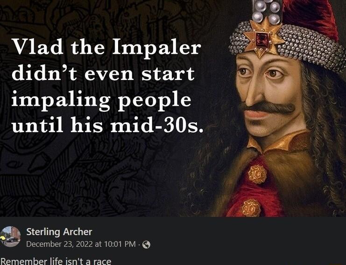Select the "Remember life isn't a race" caption
Screen dimensions: 346x265
(x=56, y=261)
